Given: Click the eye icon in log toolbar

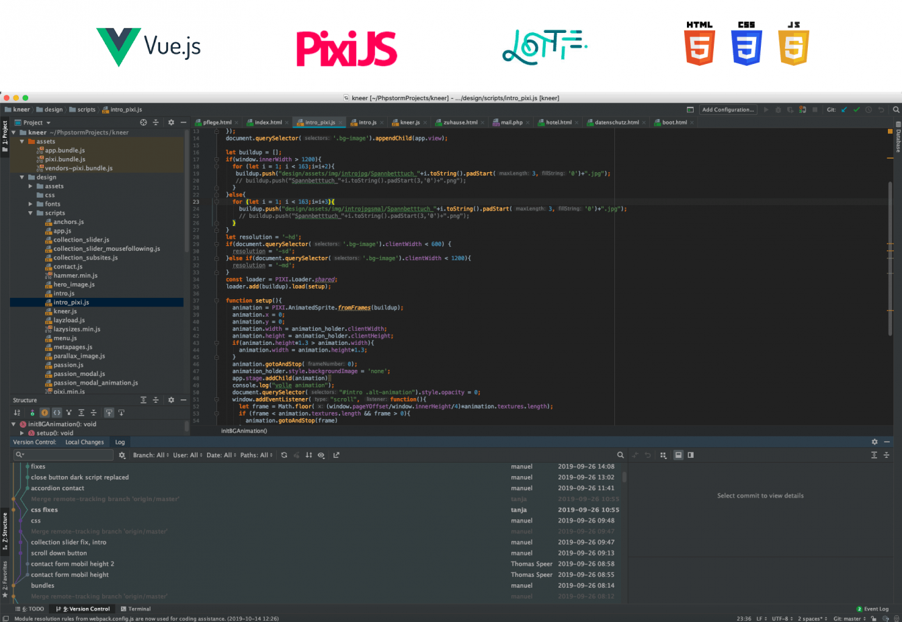Looking at the screenshot, I should (x=321, y=455).
